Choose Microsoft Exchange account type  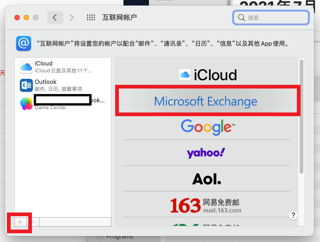[208, 101]
